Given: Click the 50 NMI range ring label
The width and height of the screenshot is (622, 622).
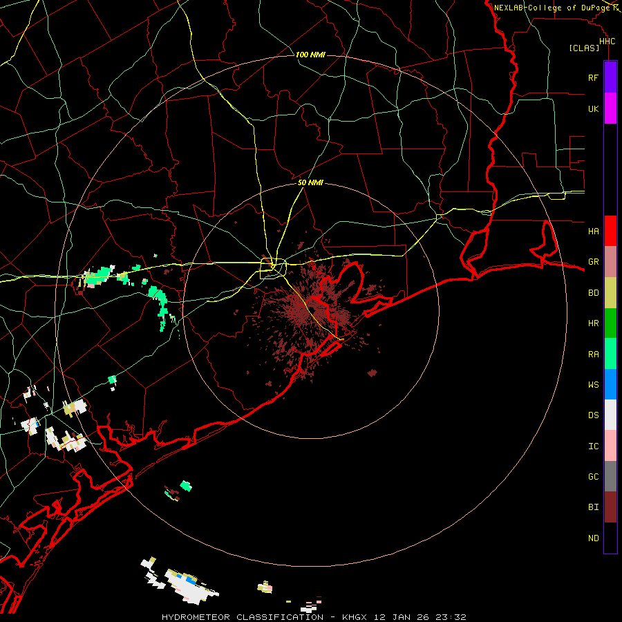Looking at the screenshot, I should click(x=310, y=182).
